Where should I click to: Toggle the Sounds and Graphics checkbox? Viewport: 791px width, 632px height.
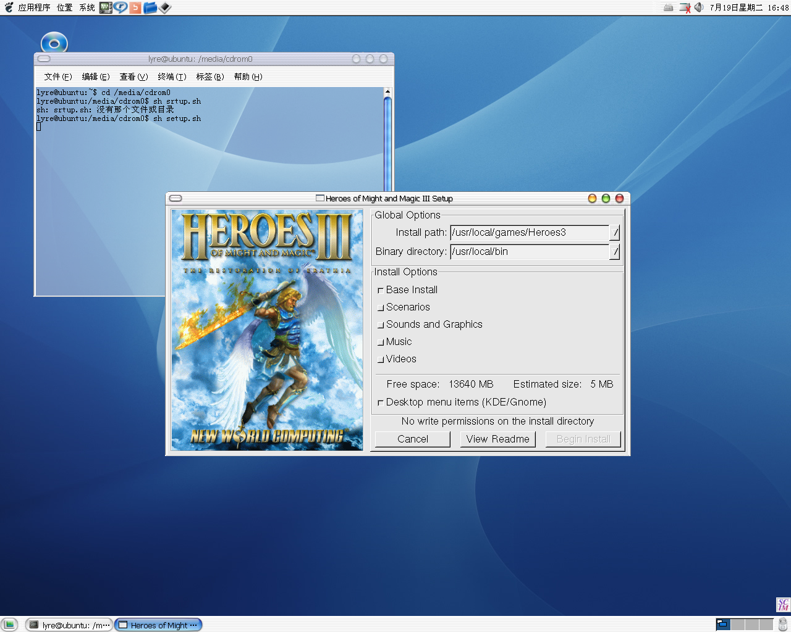(x=381, y=325)
